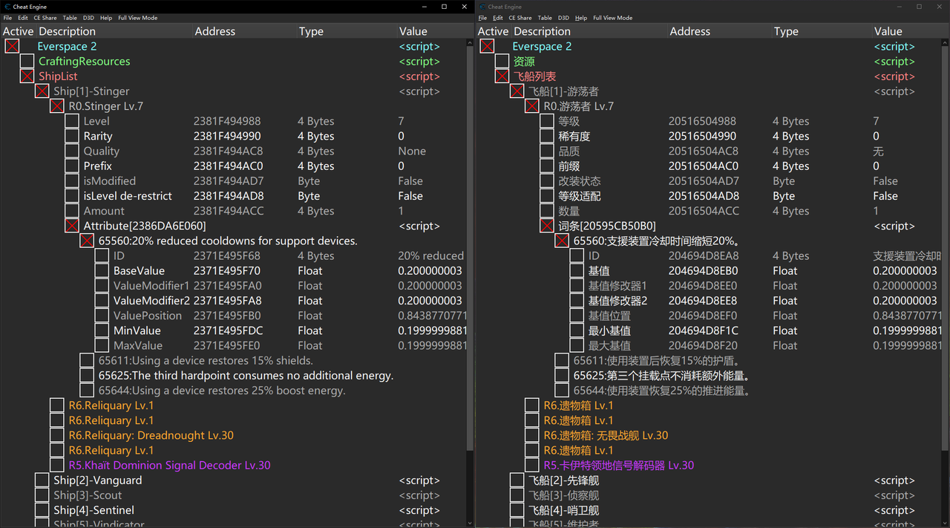Uncheck the Attribute[2386DA6E060] checkbox
950x528 pixels.
(71, 226)
